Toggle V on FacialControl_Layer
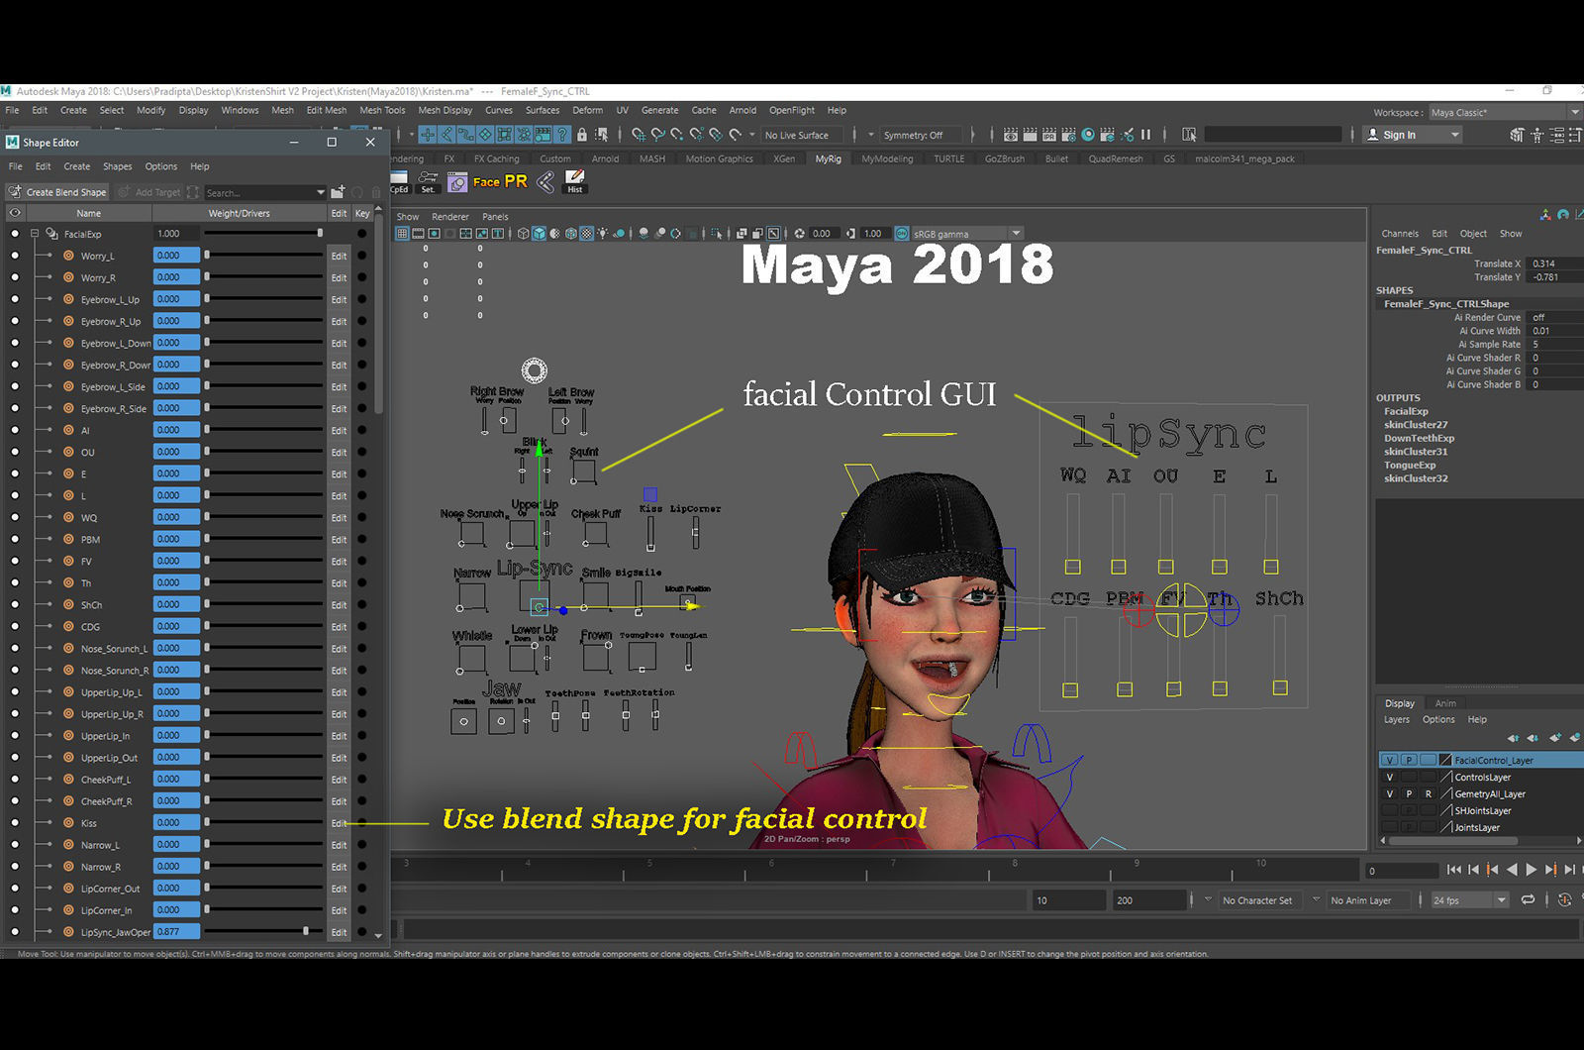Screen dimensions: 1584x1050 click(1390, 760)
